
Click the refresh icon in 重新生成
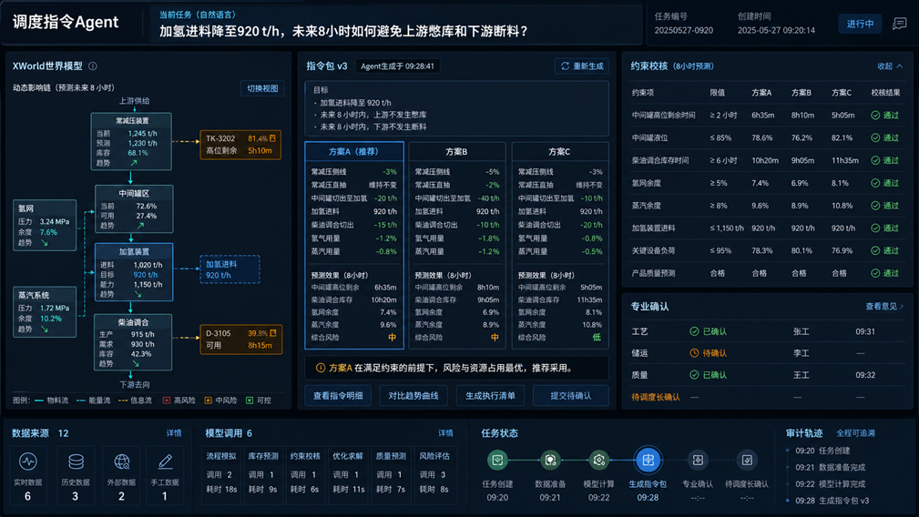tap(565, 66)
